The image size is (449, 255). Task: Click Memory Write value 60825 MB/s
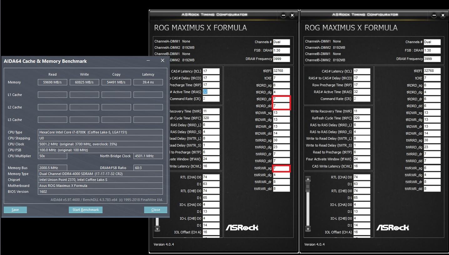[x=84, y=82]
